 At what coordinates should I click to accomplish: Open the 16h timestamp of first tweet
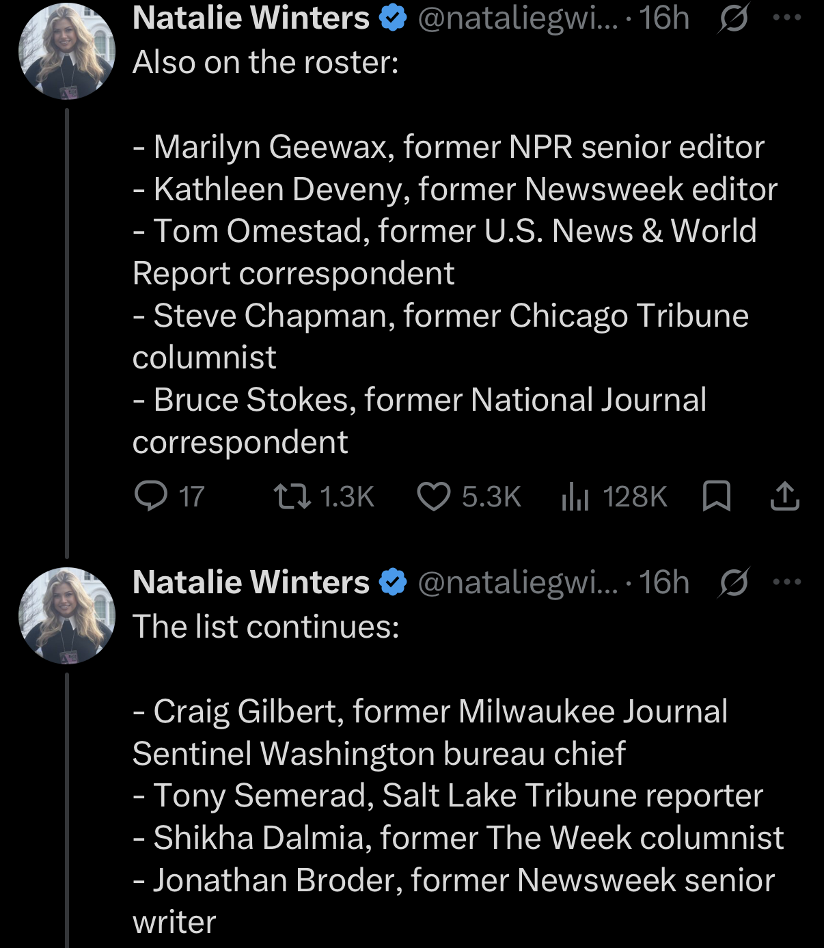664,18
